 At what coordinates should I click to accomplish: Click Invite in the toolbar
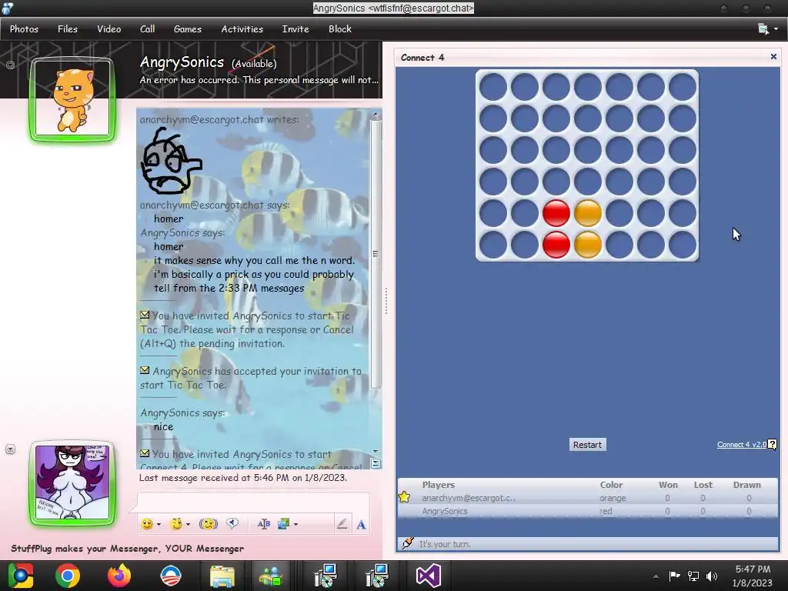(x=295, y=29)
